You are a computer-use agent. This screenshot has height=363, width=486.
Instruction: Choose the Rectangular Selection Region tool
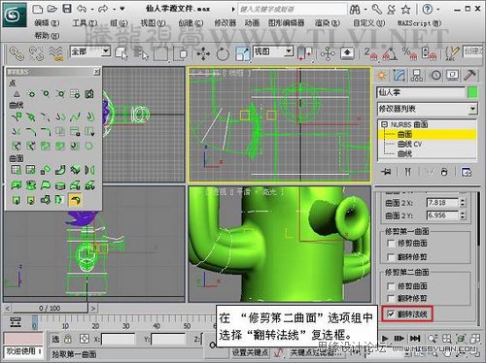(160, 53)
